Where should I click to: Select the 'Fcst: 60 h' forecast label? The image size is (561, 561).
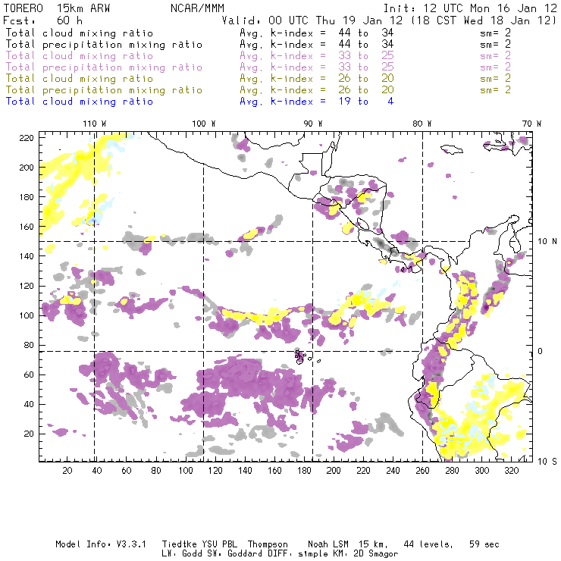tap(43, 20)
